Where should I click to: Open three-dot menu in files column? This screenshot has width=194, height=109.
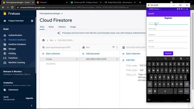[x=117, y=47]
